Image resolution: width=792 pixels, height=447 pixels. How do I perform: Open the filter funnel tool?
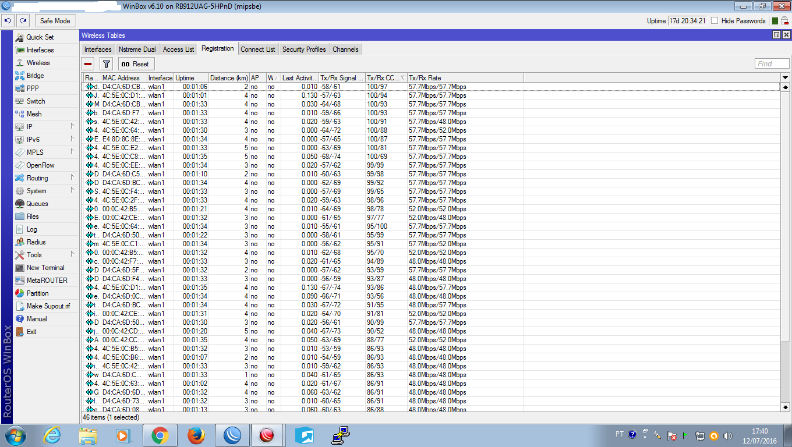click(106, 64)
